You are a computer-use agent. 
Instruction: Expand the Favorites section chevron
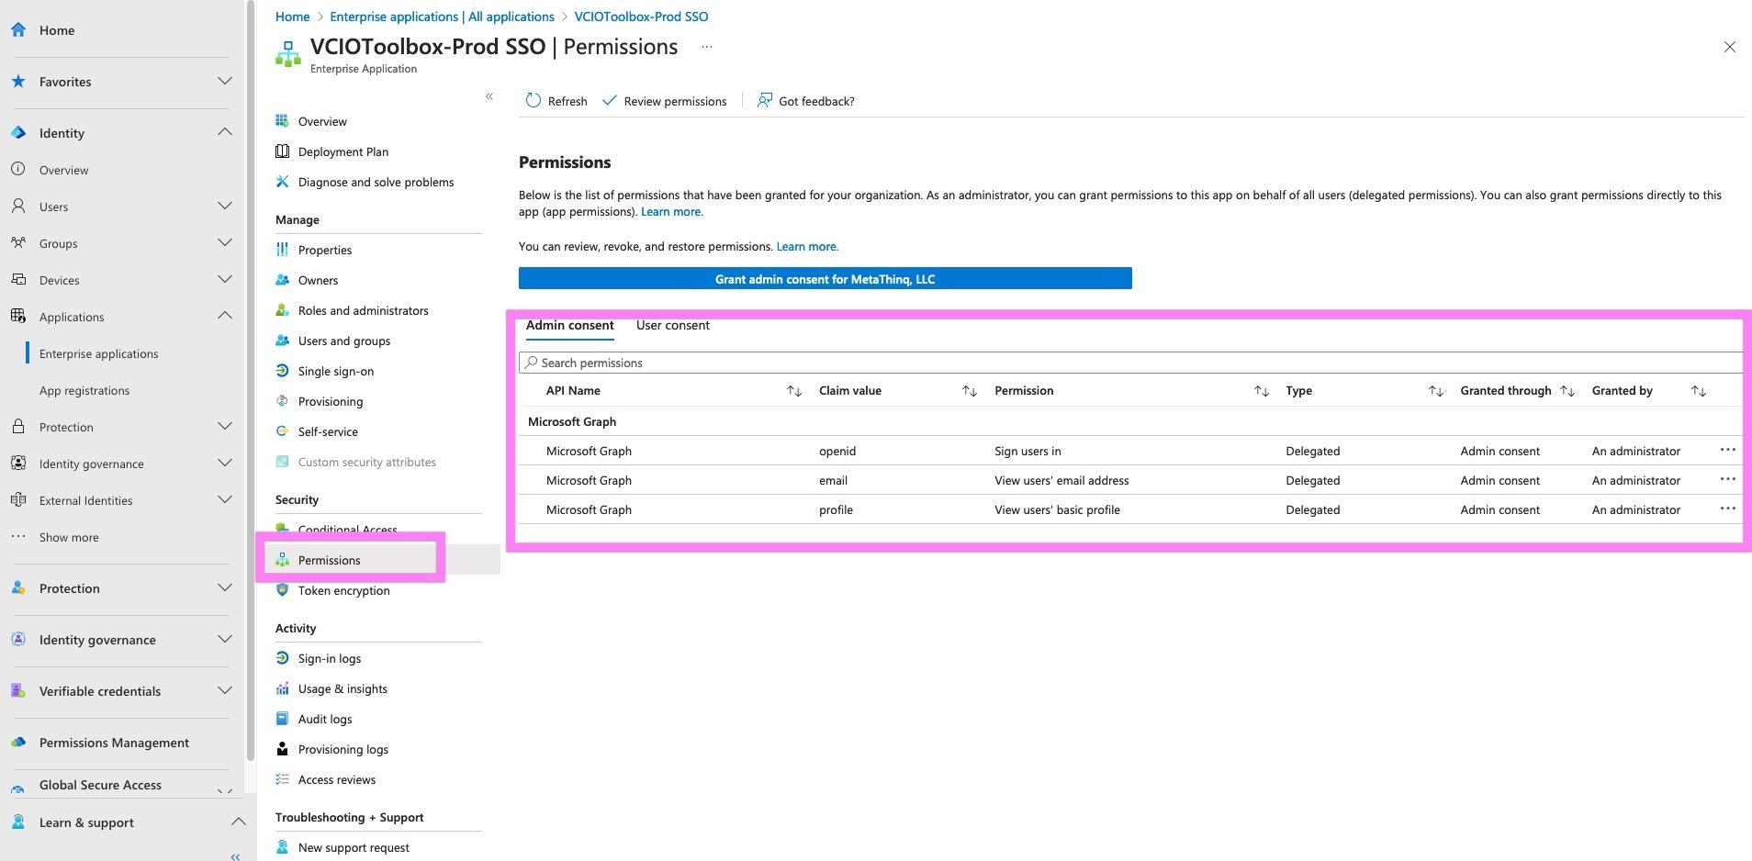click(x=225, y=81)
